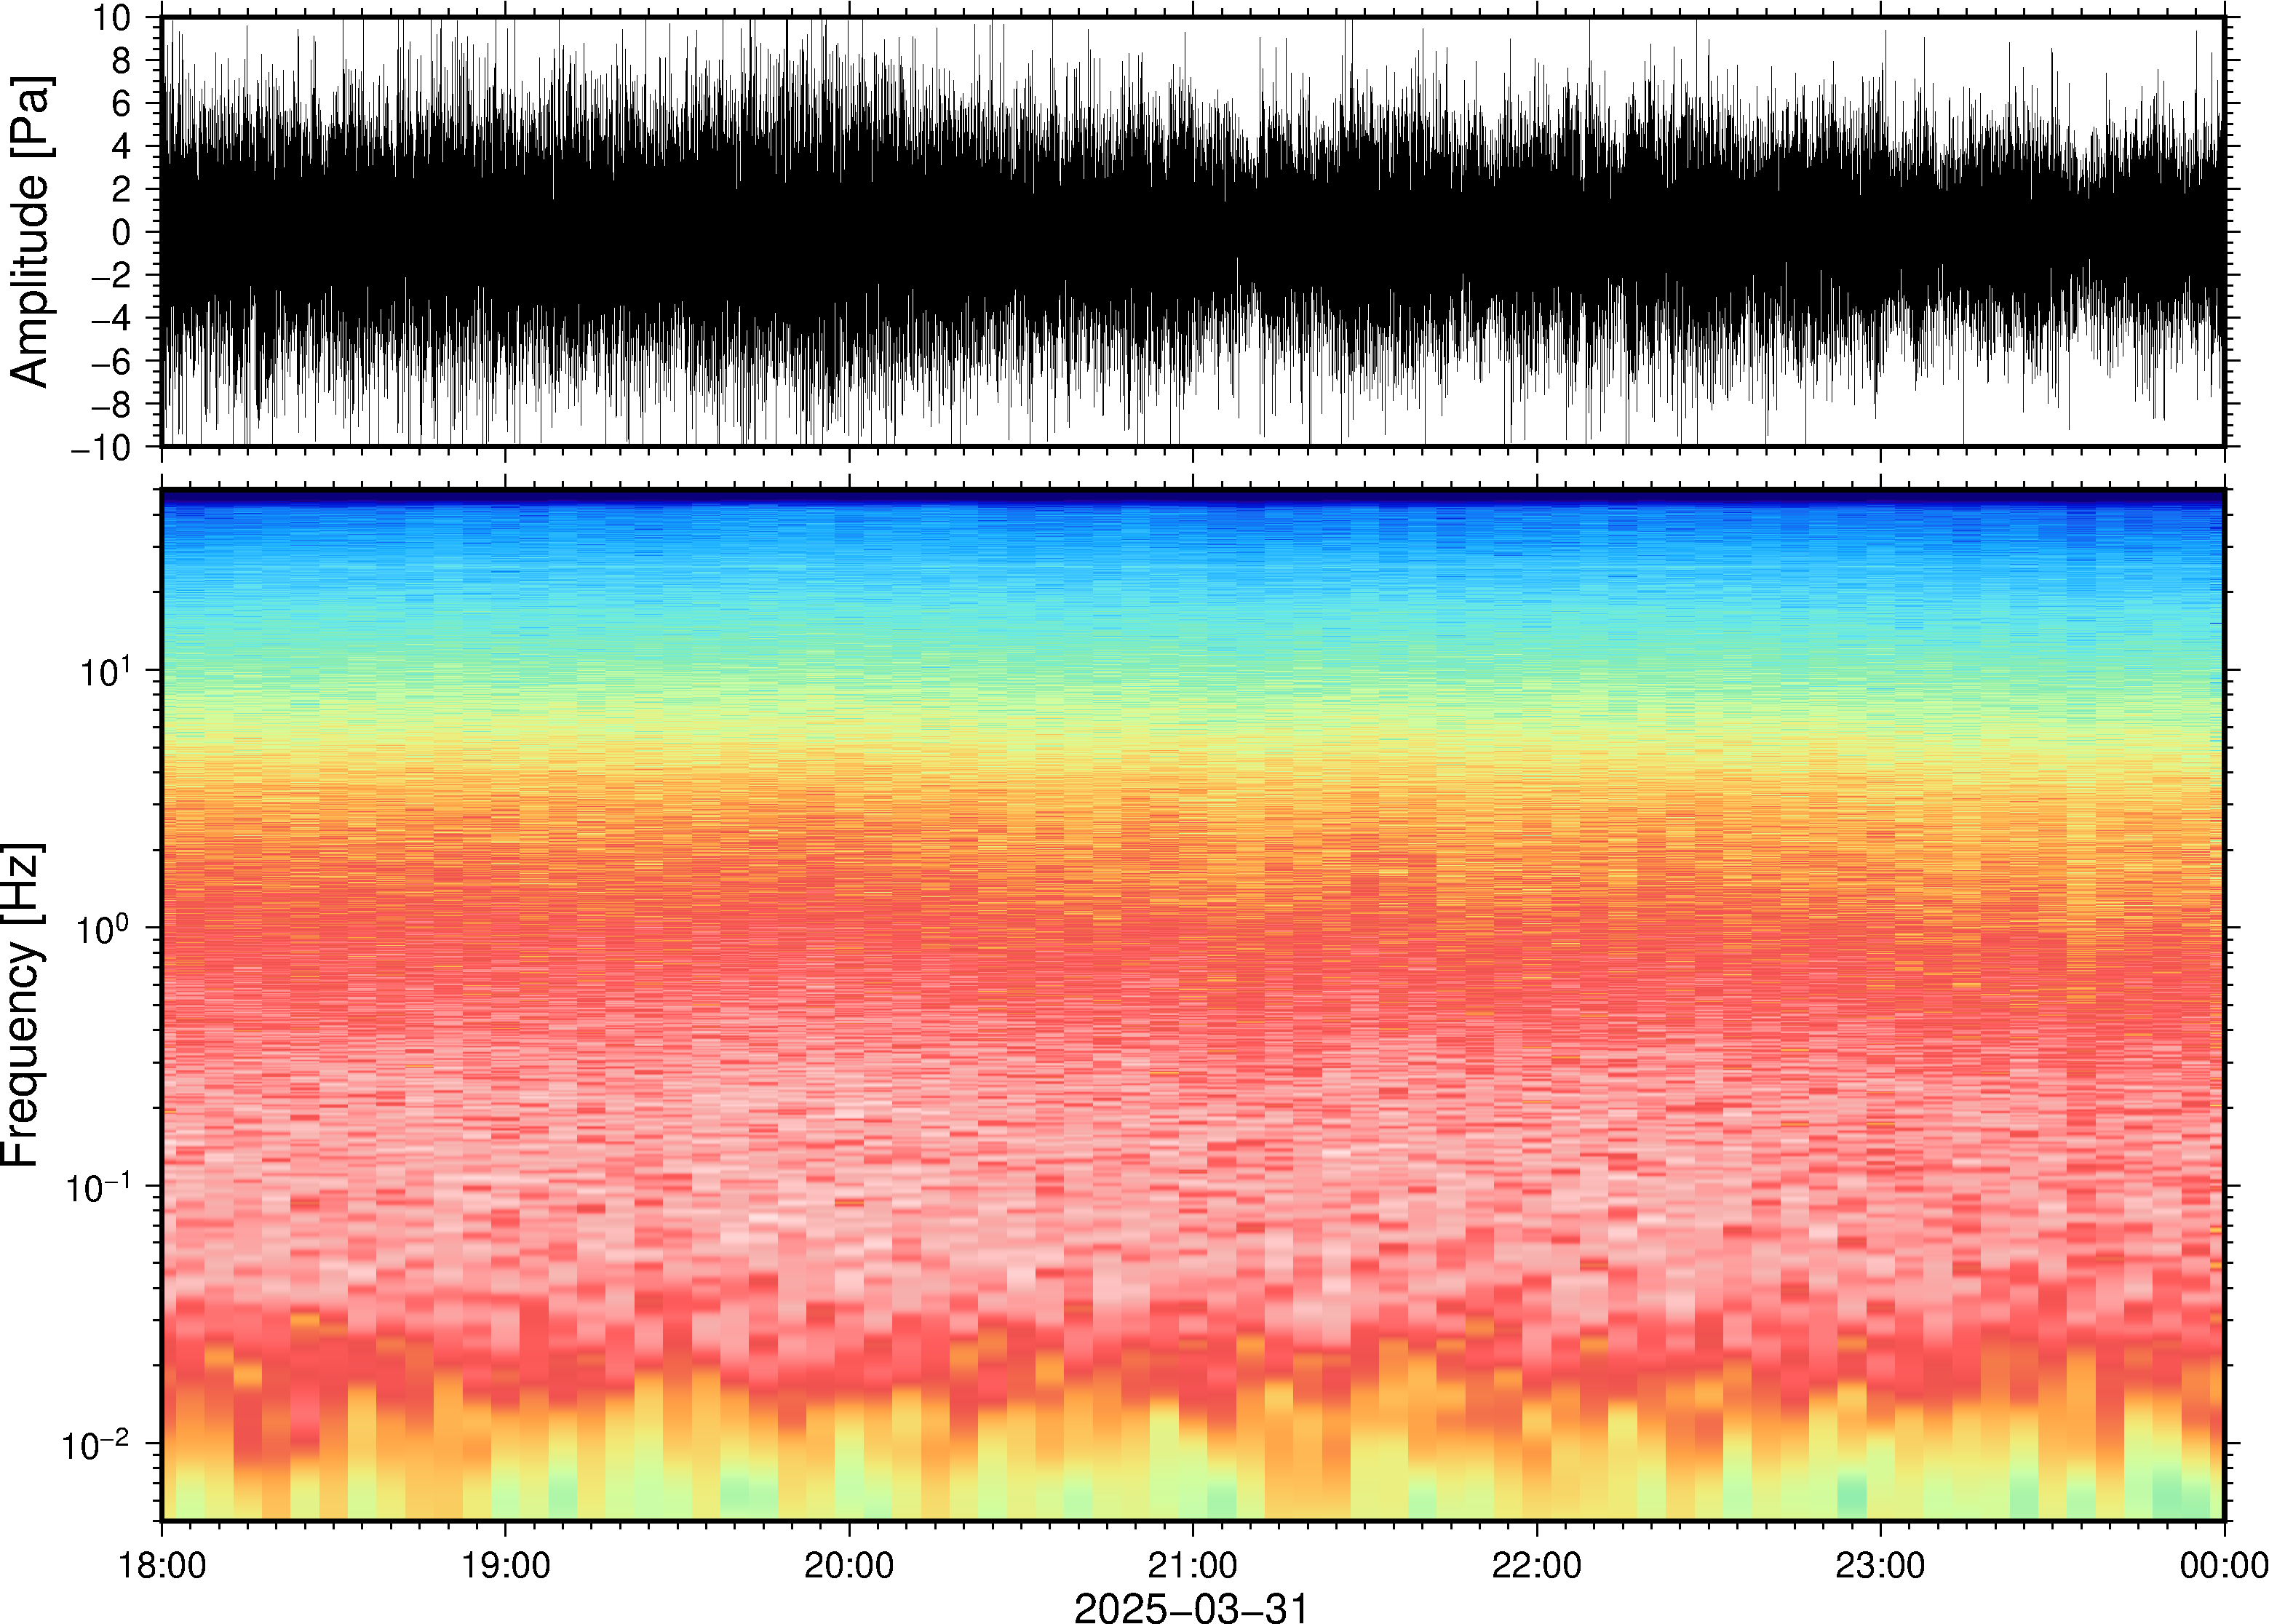Image resolution: width=2269 pixels, height=1624 pixels.
Task: Click the 00:00 time axis label
Action: [x=2223, y=1565]
